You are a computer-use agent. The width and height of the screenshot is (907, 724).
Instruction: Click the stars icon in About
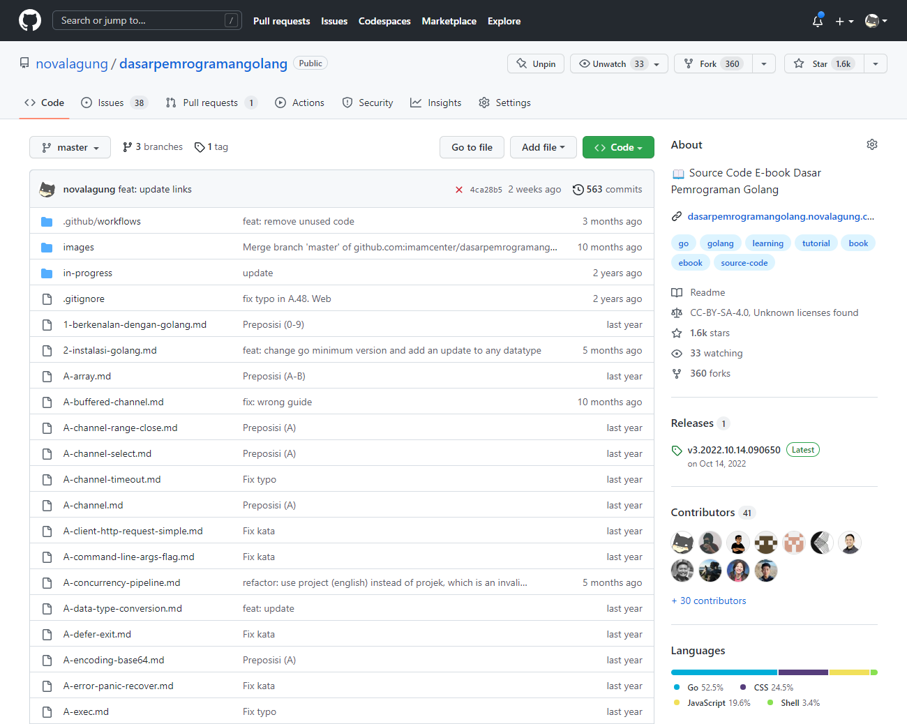click(x=677, y=333)
